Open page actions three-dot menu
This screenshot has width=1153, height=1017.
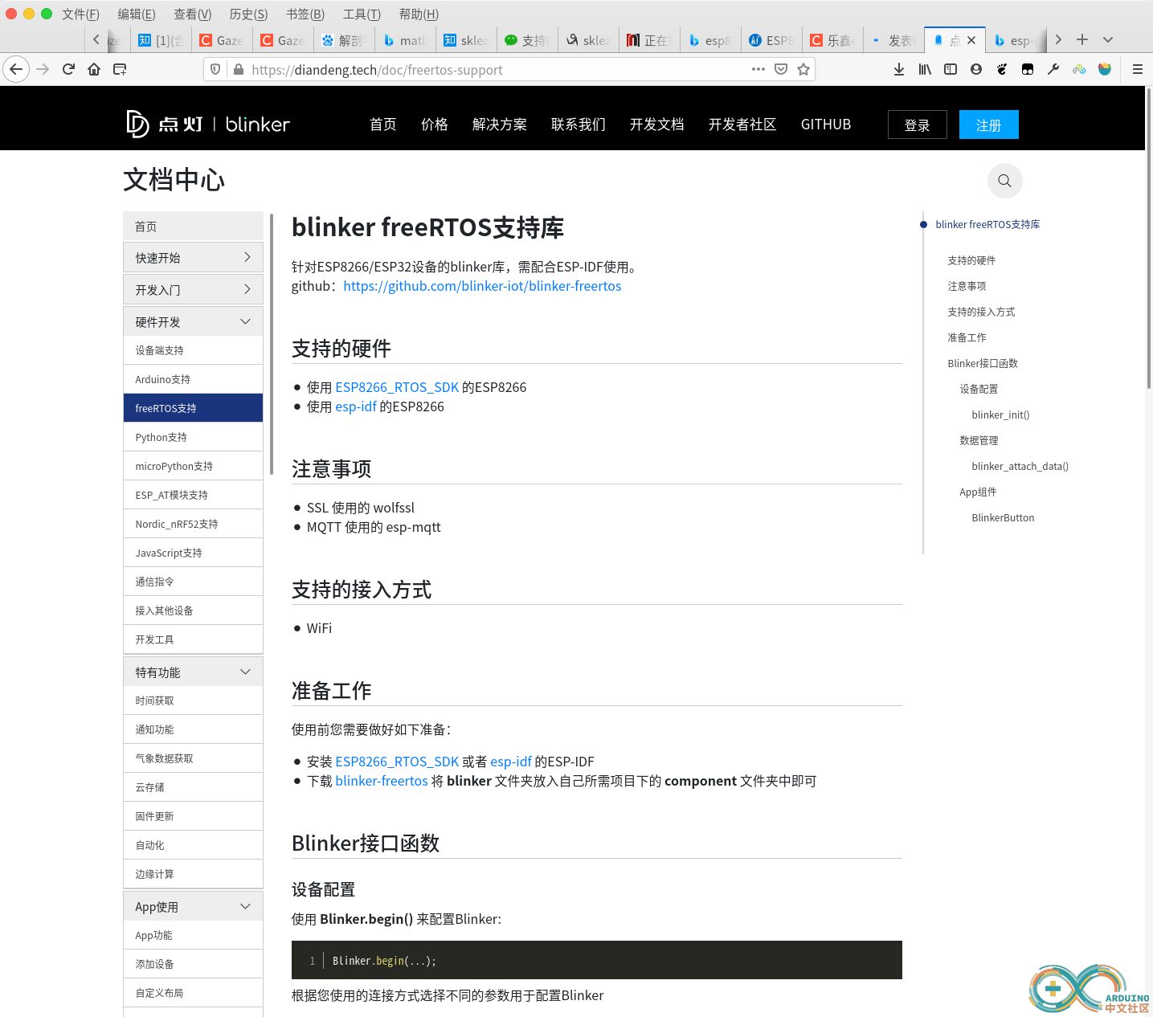point(758,69)
